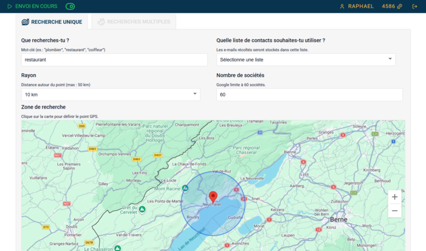Image resolution: width=426 pixels, height=251 pixels.
Task: Click the logout icon in the top bar
Action: [414, 6]
